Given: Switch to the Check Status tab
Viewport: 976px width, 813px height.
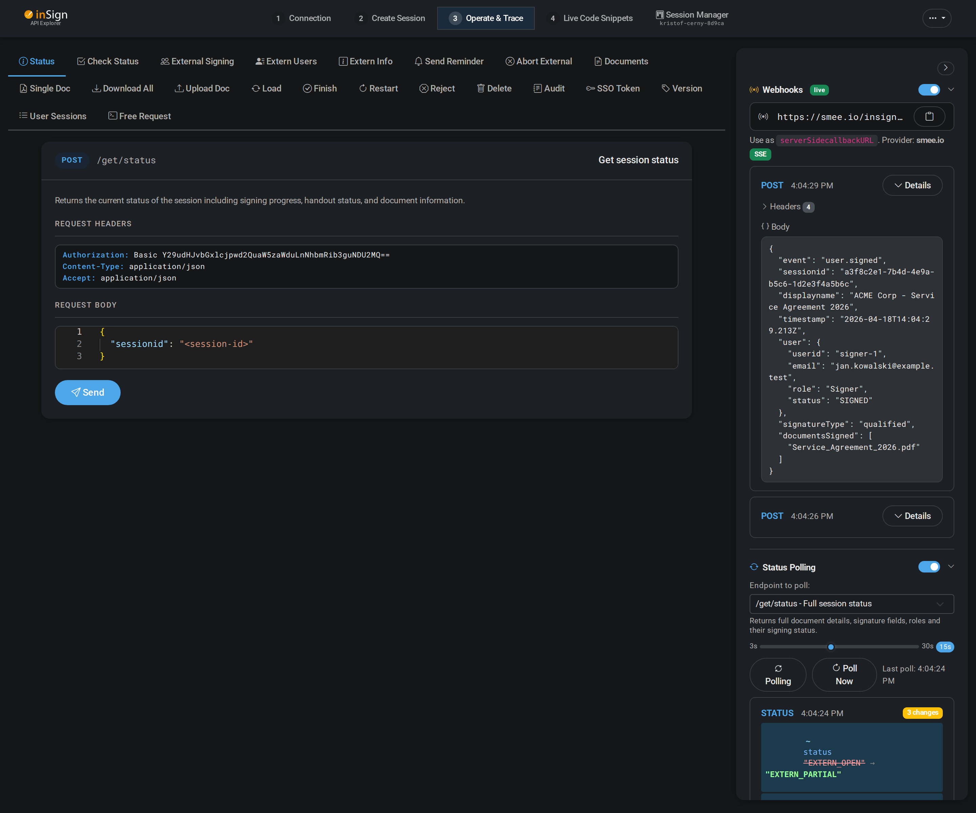Looking at the screenshot, I should (107, 61).
